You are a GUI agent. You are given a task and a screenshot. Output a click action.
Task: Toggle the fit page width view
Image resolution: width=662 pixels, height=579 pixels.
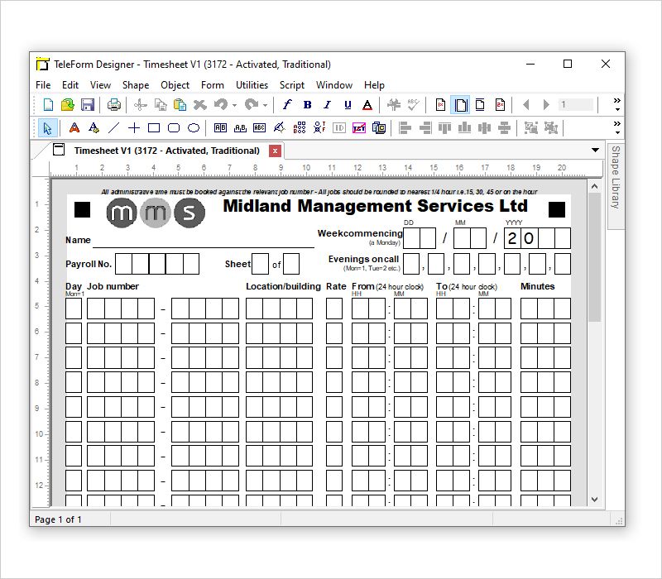click(x=460, y=105)
